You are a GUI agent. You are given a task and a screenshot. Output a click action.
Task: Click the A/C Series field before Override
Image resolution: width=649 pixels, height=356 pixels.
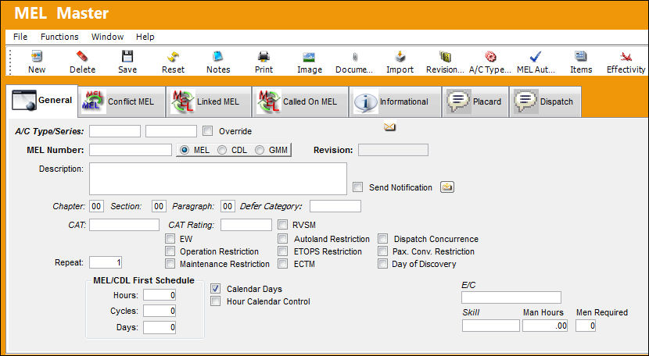point(171,131)
